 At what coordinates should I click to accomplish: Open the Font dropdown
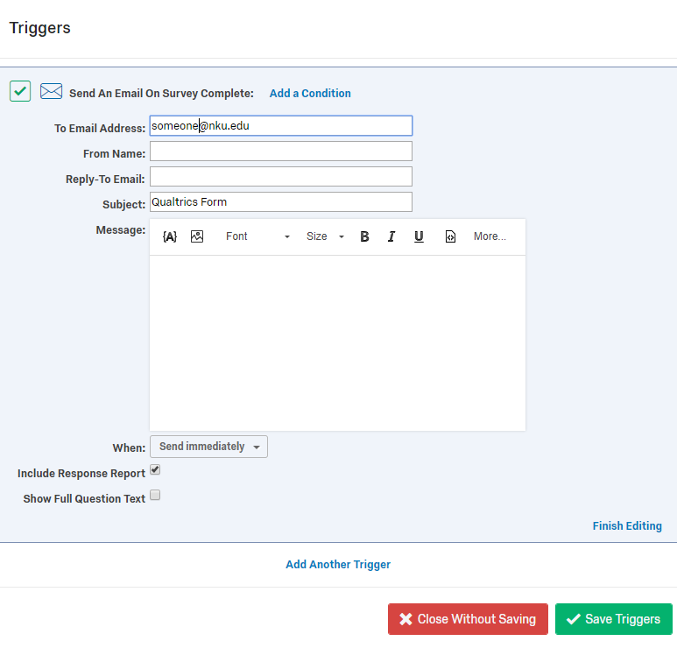pyautogui.click(x=257, y=236)
